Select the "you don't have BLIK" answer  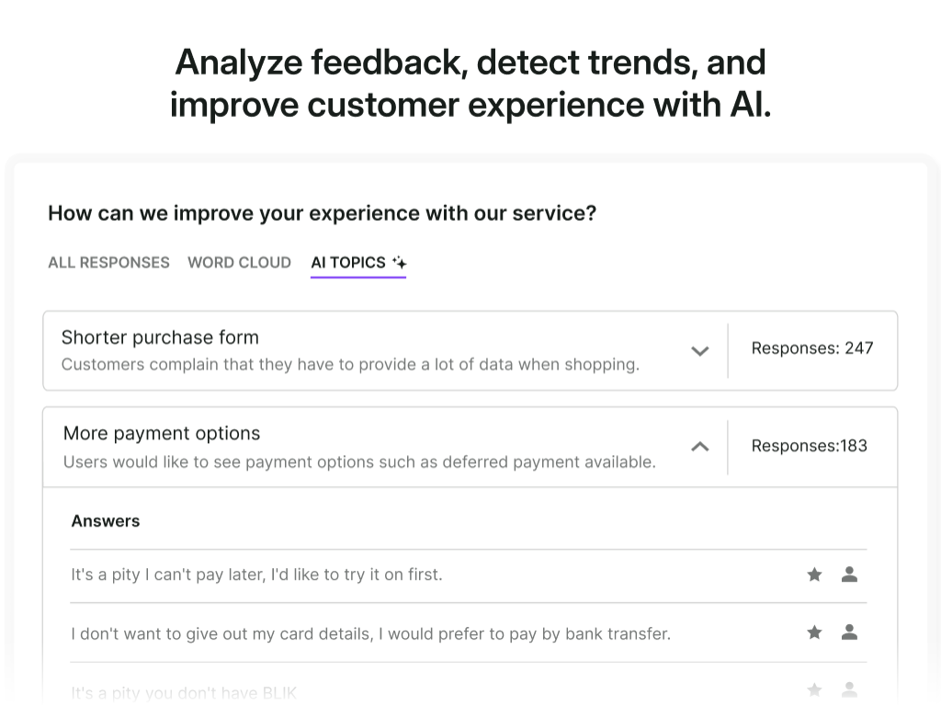click(x=184, y=692)
